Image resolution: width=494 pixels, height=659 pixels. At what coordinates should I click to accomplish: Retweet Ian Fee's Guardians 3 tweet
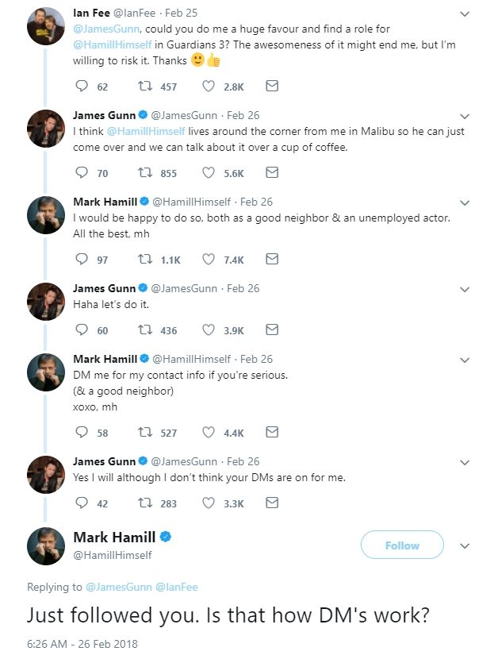[144, 86]
